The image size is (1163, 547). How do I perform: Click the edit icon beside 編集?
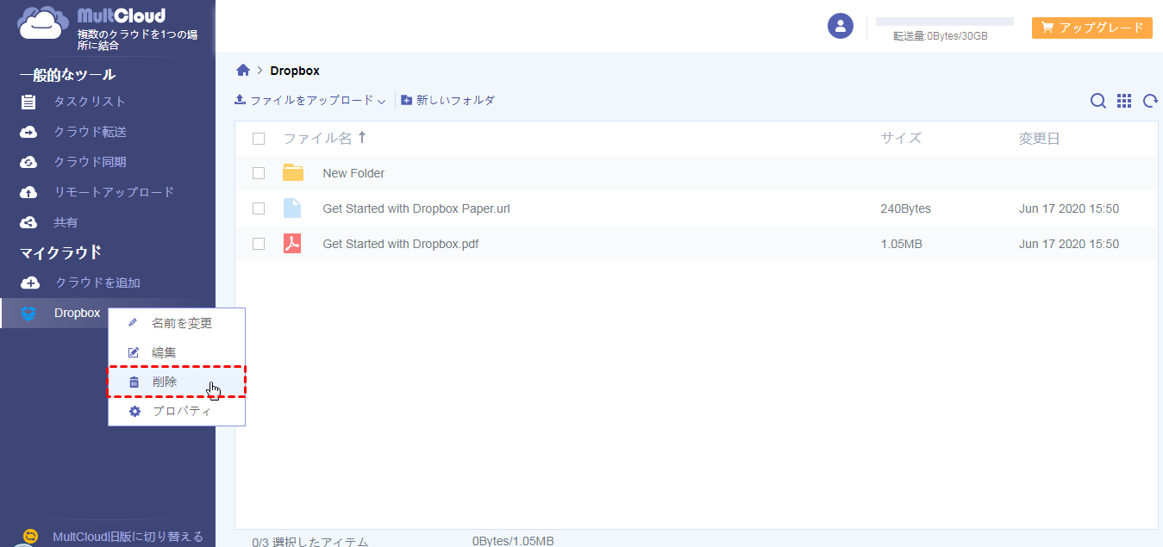133,352
